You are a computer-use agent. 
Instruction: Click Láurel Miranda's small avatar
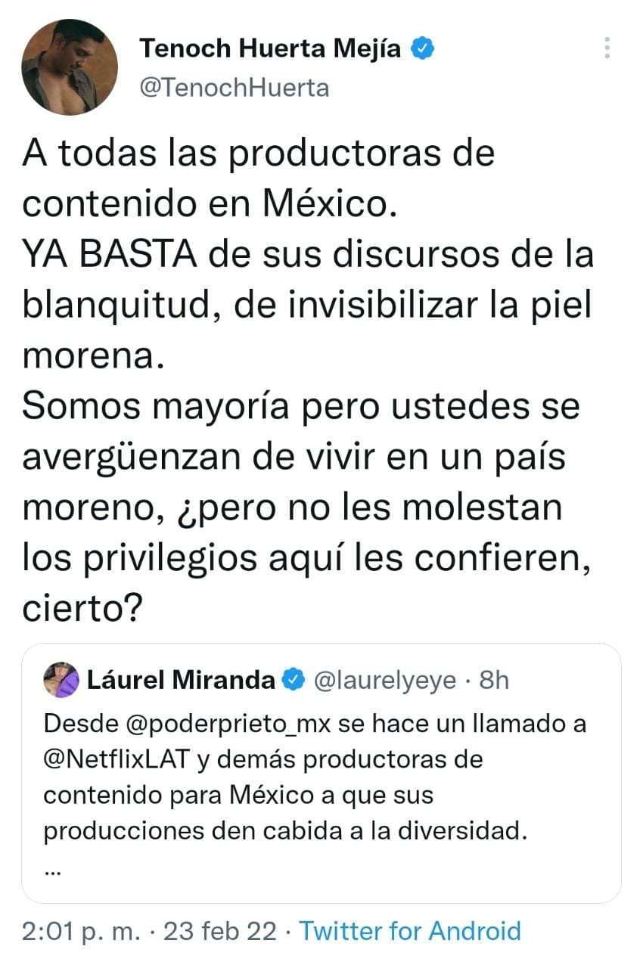click(61, 678)
